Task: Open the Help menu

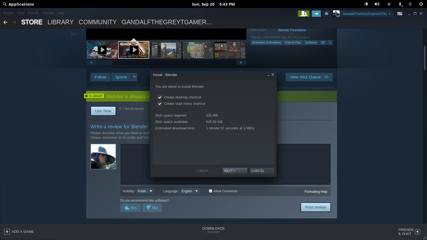Action: pyautogui.click(x=61, y=13)
